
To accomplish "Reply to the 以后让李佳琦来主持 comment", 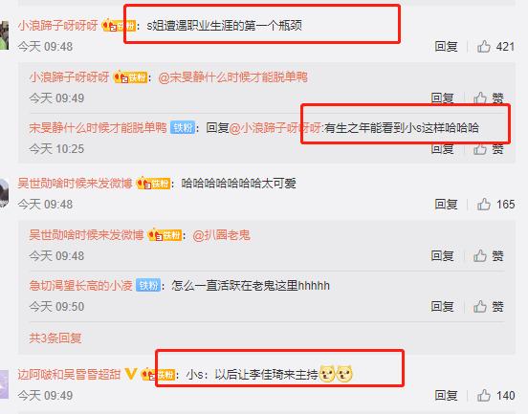I will 446,396.
